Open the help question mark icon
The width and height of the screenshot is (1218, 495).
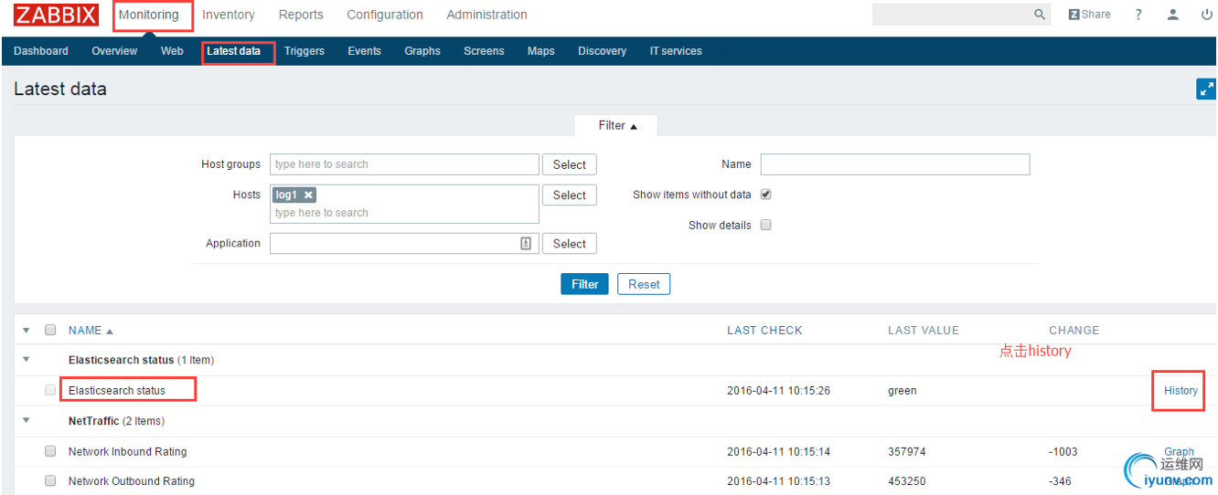[x=1138, y=15]
